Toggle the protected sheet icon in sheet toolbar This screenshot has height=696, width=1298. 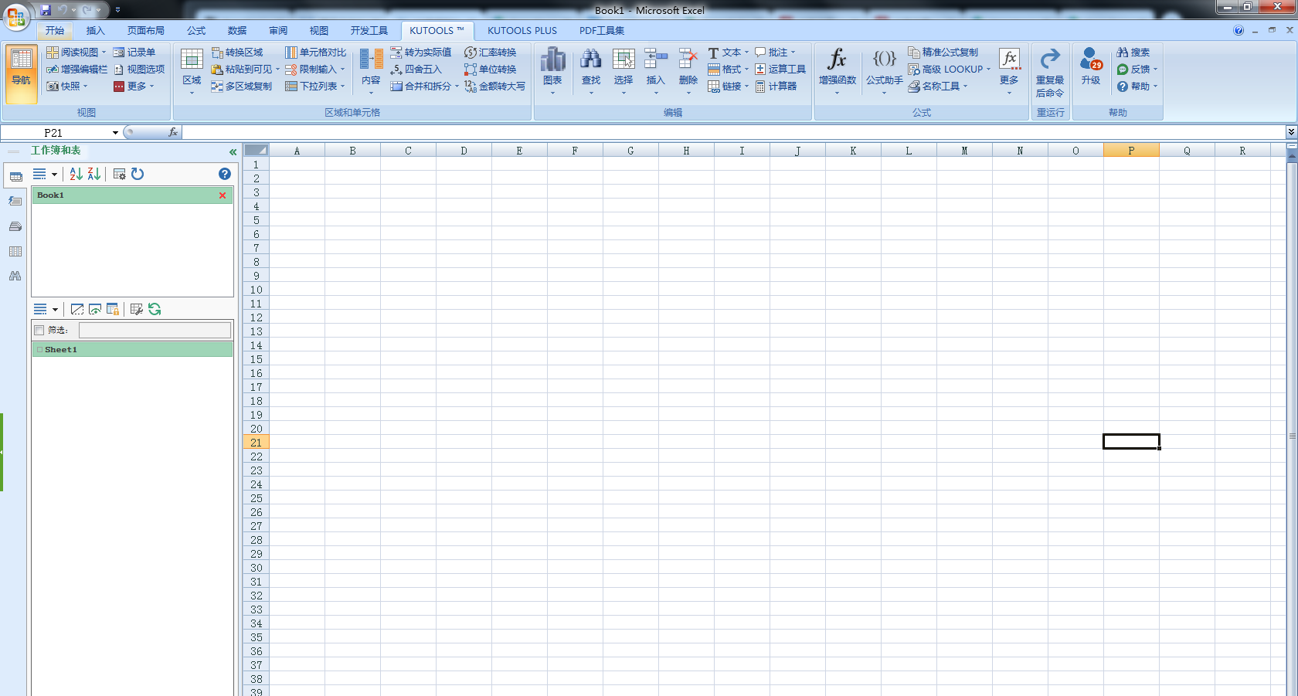(x=113, y=310)
